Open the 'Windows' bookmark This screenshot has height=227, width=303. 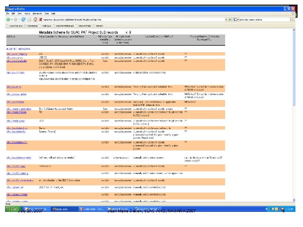coord(98,26)
